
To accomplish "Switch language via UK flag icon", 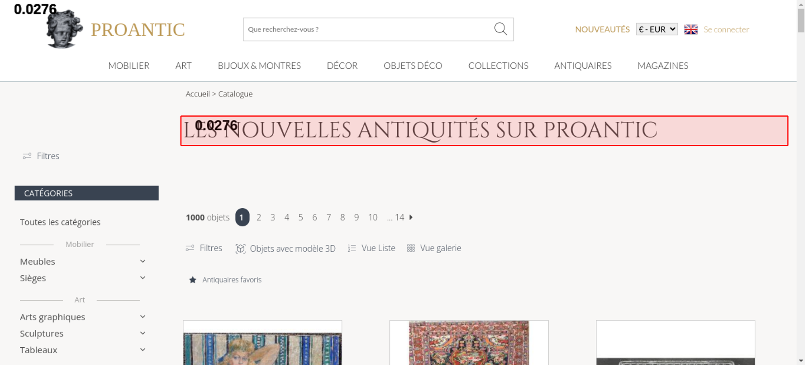I will tap(691, 29).
